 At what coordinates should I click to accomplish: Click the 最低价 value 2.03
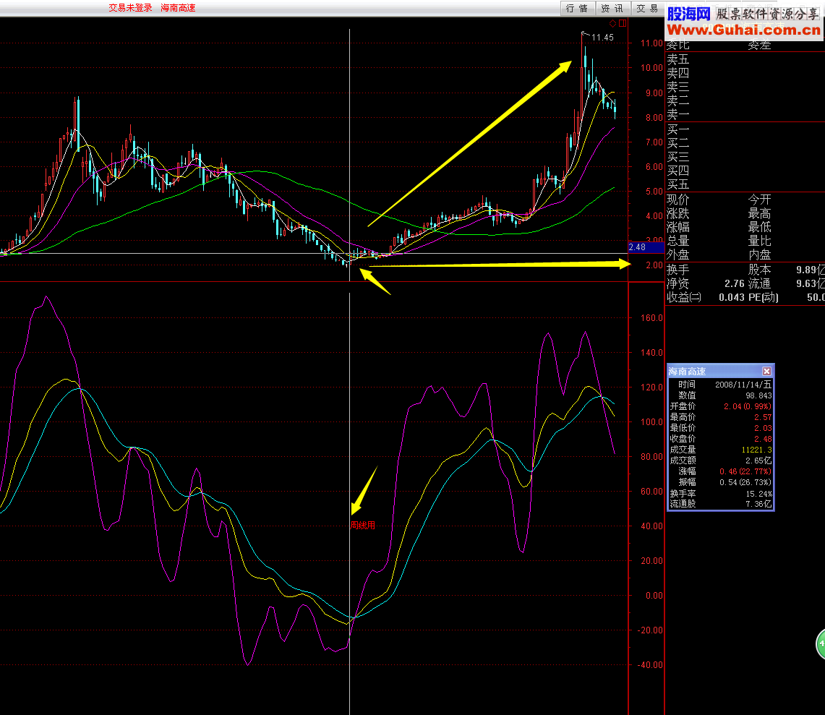pos(763,428)
